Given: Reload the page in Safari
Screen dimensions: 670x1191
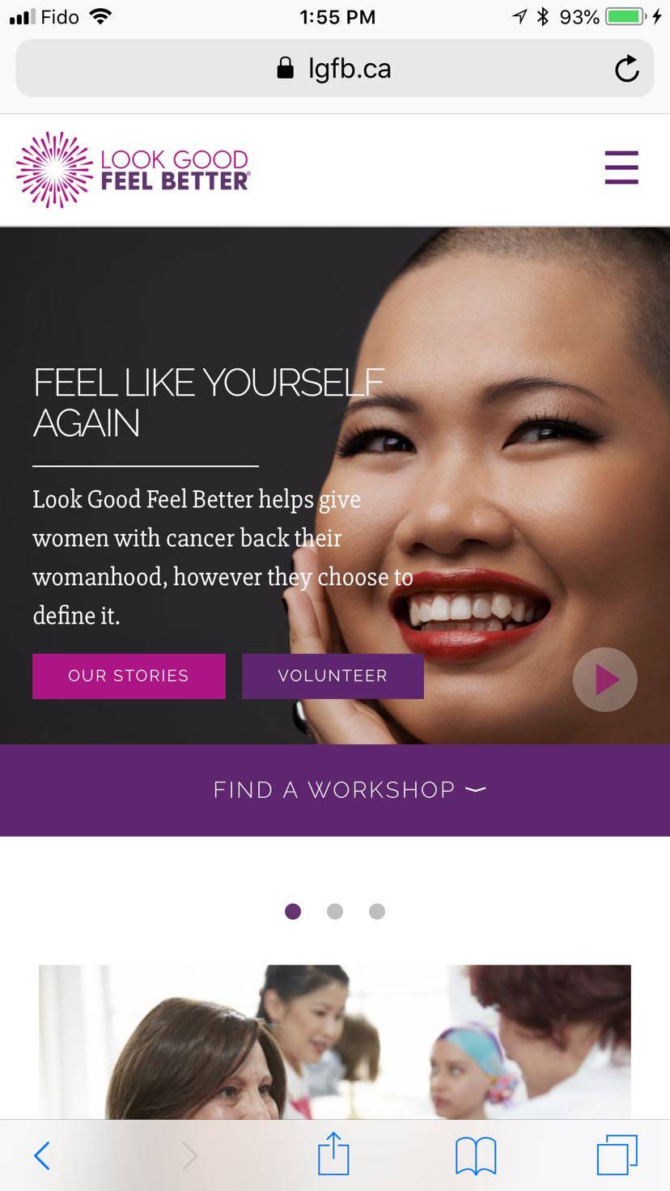Looking at the screenshot, I should (626, 69).
